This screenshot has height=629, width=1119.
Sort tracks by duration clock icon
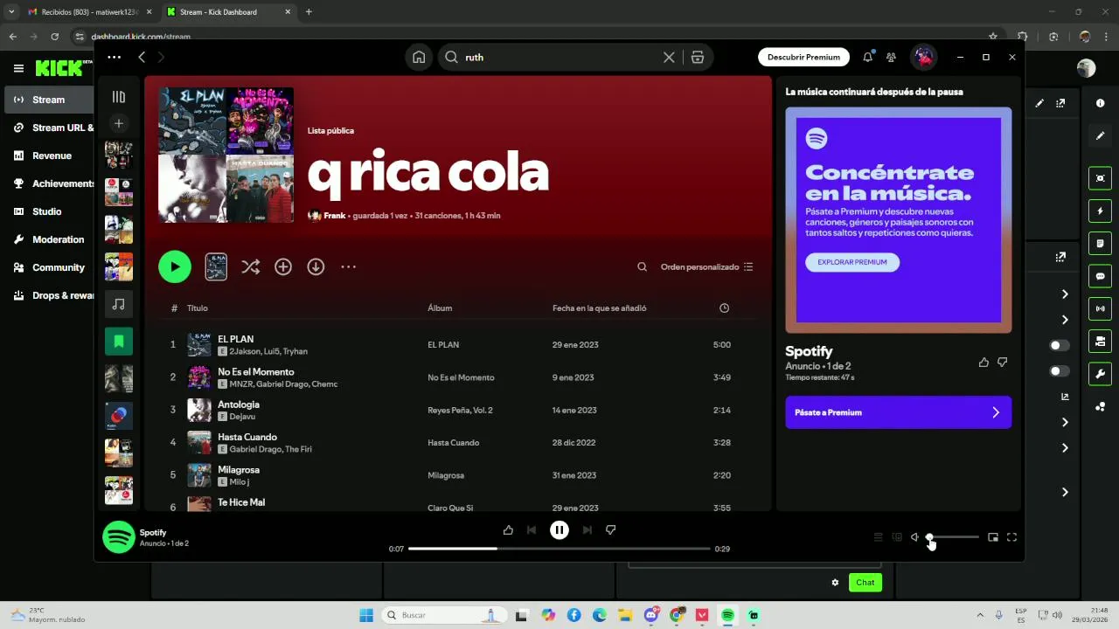click(x=724, y=308)
